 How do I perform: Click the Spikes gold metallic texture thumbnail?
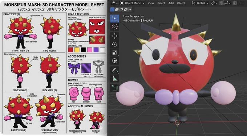point(97,40)
